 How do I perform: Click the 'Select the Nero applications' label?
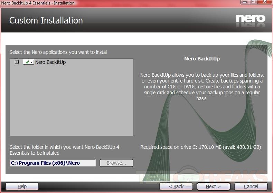(x=58, y=52)
